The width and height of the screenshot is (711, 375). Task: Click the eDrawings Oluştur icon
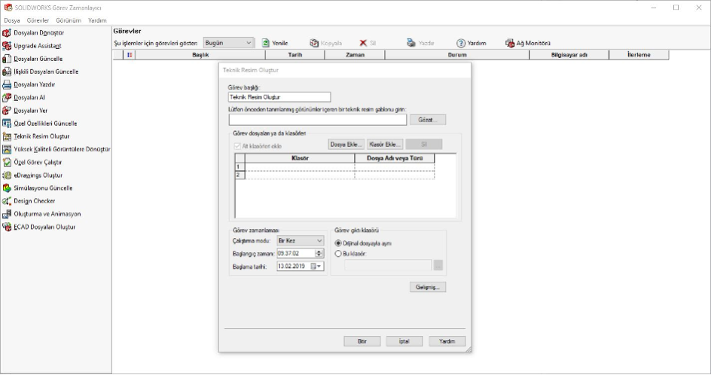(x=7, y=175)
